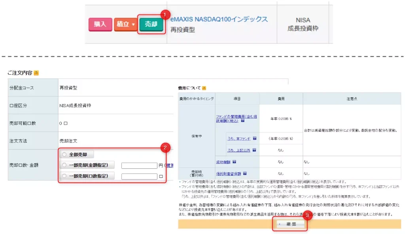Open うち、本ファンド link
This screenshot has width=405, height=234.
[239, 139]
